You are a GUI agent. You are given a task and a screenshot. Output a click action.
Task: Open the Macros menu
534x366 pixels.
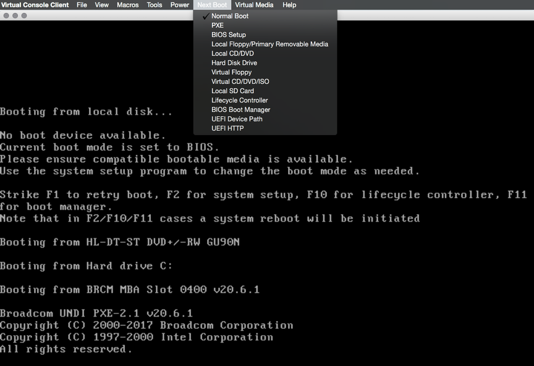tap(128, 5)
